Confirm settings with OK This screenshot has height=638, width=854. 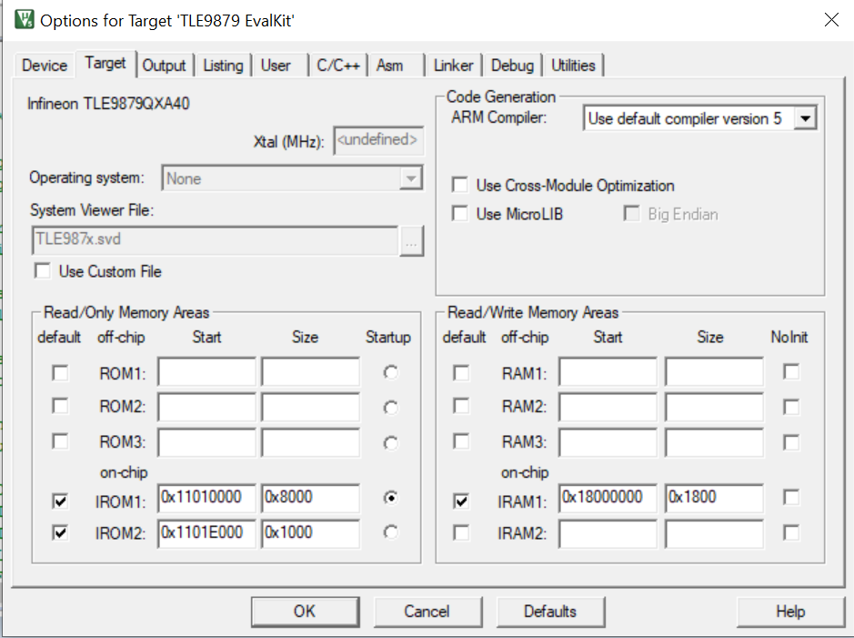305,612
